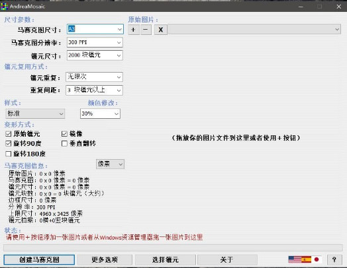
Task: Open the 颜色修改 30% dropdown
Action: [100, 114]
